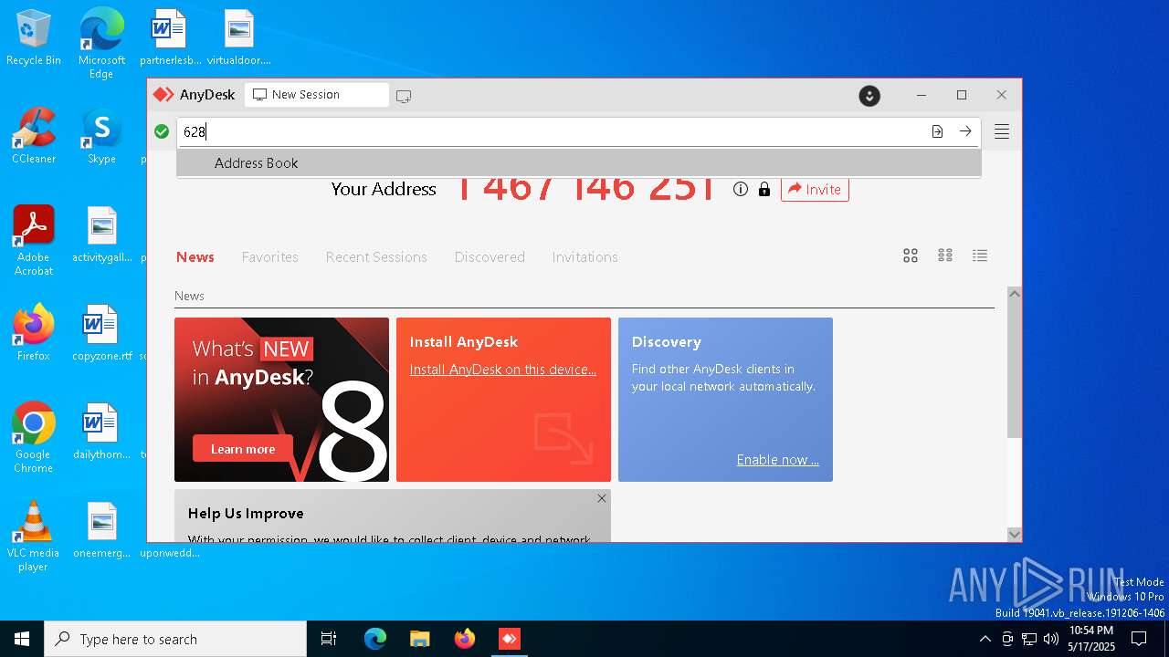1169x657 pixels.
Task: Click the Invite button
Action: (815, 189)
